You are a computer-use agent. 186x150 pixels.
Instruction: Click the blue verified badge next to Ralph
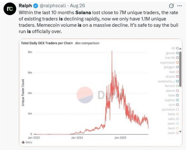[x=35, y=6]
